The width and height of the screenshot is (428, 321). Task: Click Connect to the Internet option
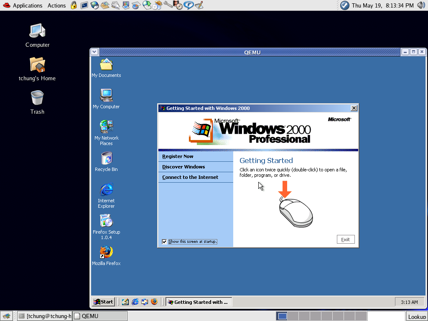190,177
